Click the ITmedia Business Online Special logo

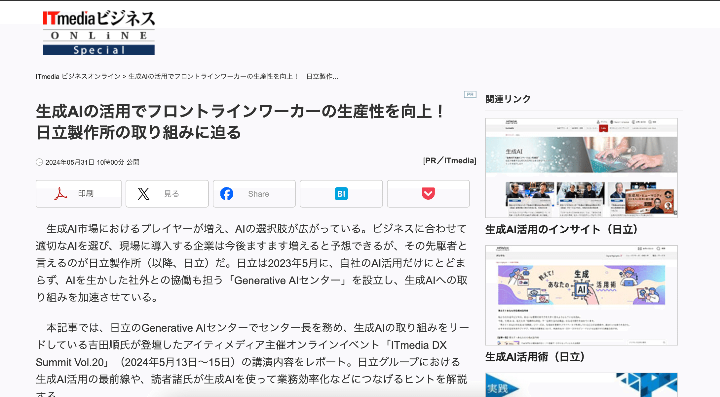click(98, 32)
